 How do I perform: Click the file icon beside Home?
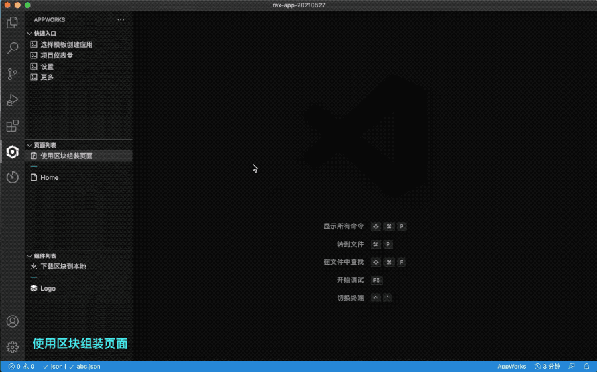point(34,177)
